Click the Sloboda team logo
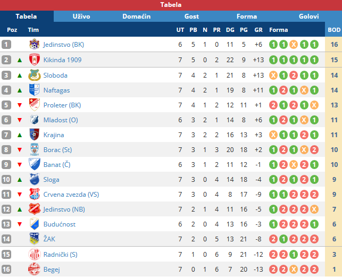 coord(34,75)
